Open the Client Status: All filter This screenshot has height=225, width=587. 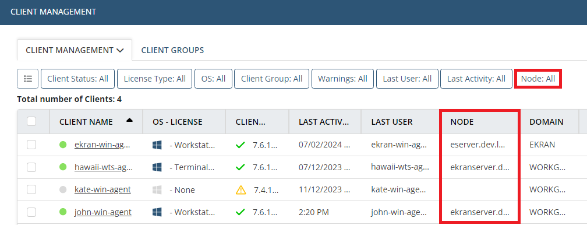point(77,79)
